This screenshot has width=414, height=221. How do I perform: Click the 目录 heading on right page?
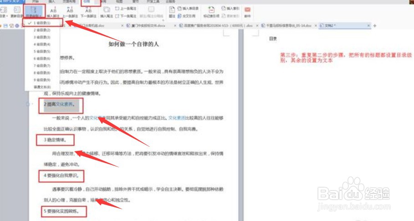(x=273, y=39)
